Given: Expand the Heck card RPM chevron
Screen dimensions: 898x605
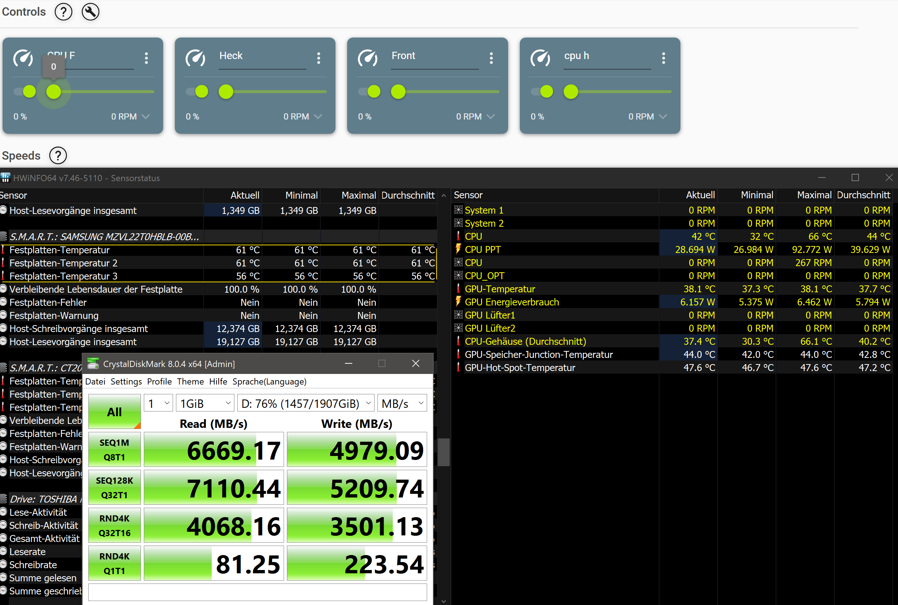Looking at the screenshot, I should tap(318, 117).
